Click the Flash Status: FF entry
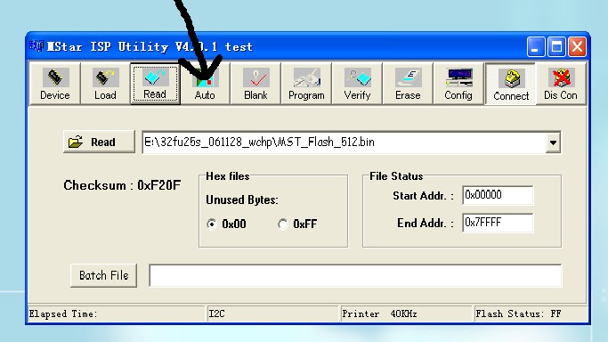 point(530,313)
